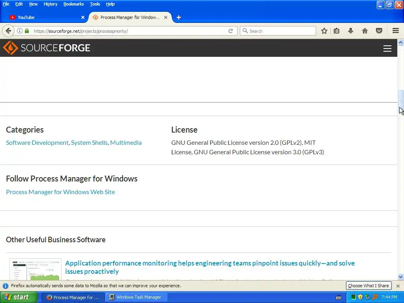Open the SourceForge site hamburger menu

click(x=387, y=49)
